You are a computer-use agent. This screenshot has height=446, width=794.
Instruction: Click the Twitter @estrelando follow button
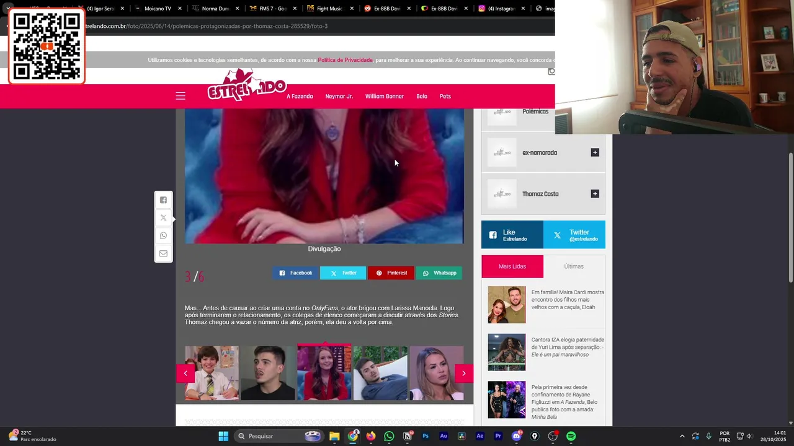click(574, 235)
